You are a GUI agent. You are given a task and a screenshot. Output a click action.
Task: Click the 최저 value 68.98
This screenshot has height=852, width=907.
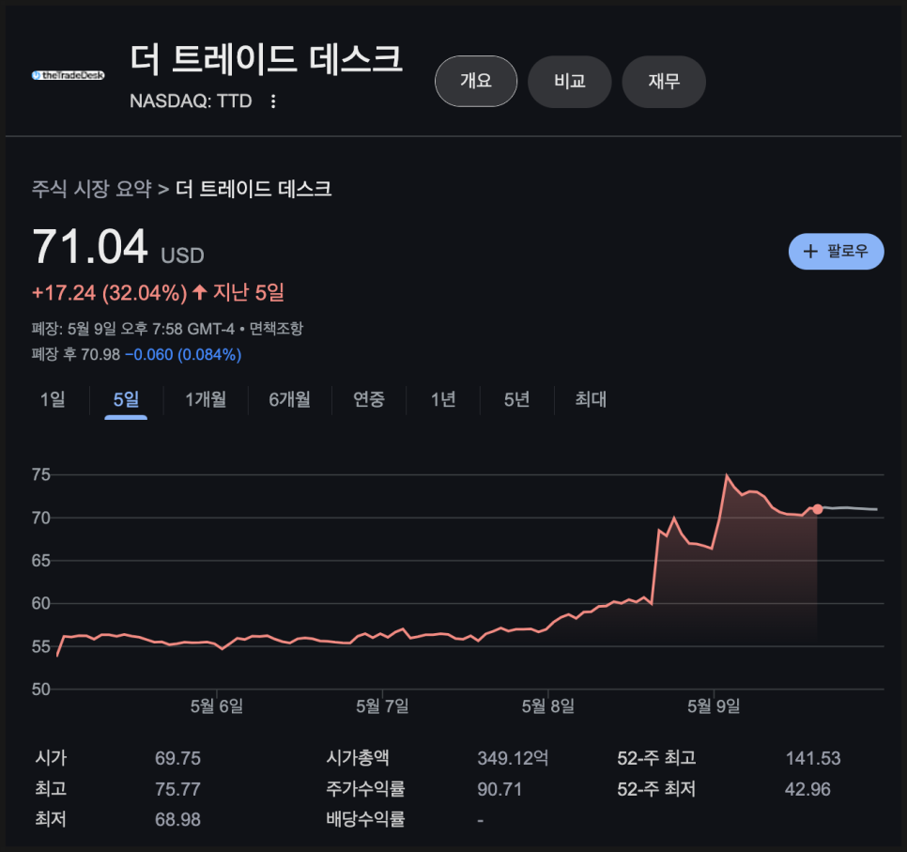point(177,819)
